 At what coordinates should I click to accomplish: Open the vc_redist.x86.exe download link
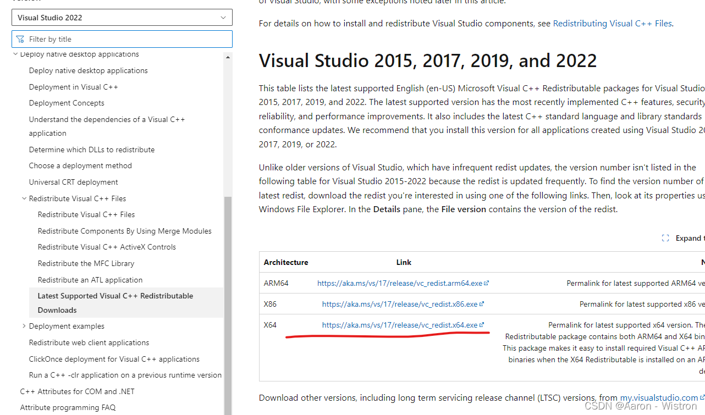pyautogui.click(x=400, y=304)
